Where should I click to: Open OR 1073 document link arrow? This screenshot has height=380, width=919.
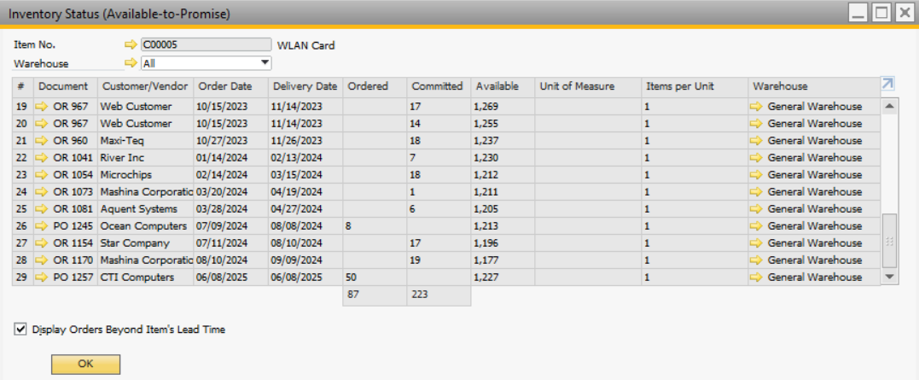(42, 192)
